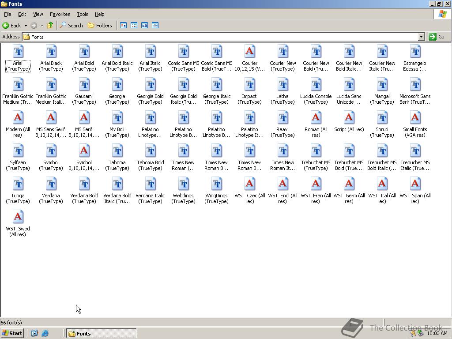Select the Estrangelo Edessa font icon
452x339 pixels.
tap(415, 51)
